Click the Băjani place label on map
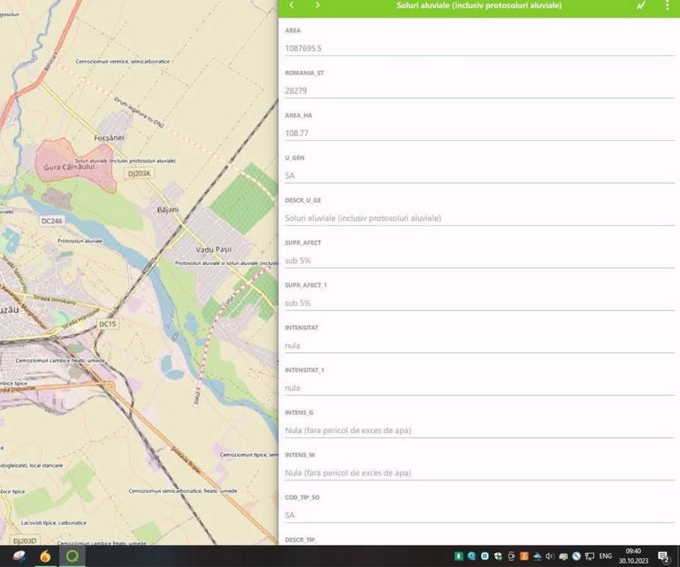This screenshot has height=567, width=680. coord(168,210)
